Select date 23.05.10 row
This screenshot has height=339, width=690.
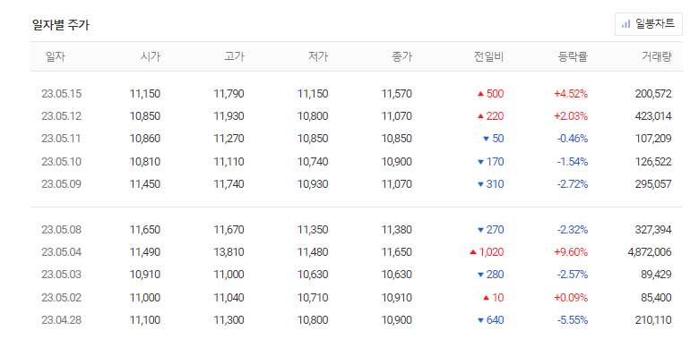(x=357, y=162)
